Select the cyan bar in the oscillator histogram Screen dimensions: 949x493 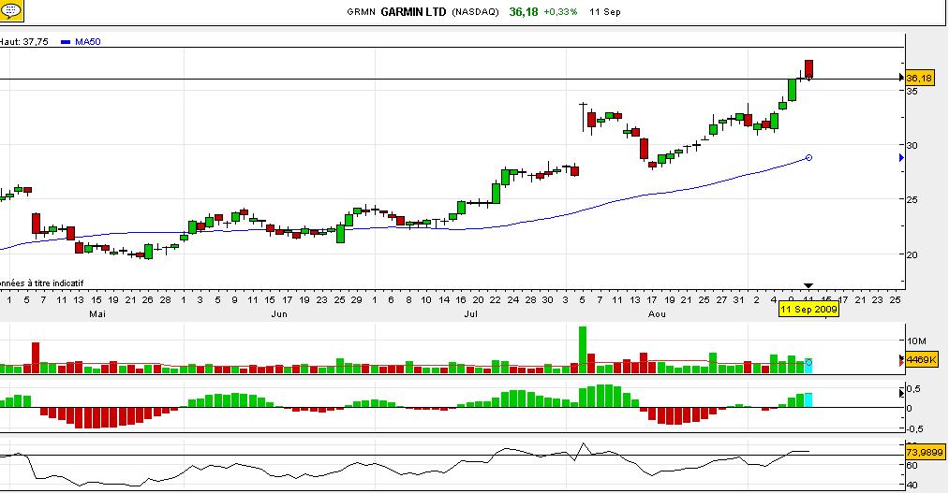pos(808,400)
